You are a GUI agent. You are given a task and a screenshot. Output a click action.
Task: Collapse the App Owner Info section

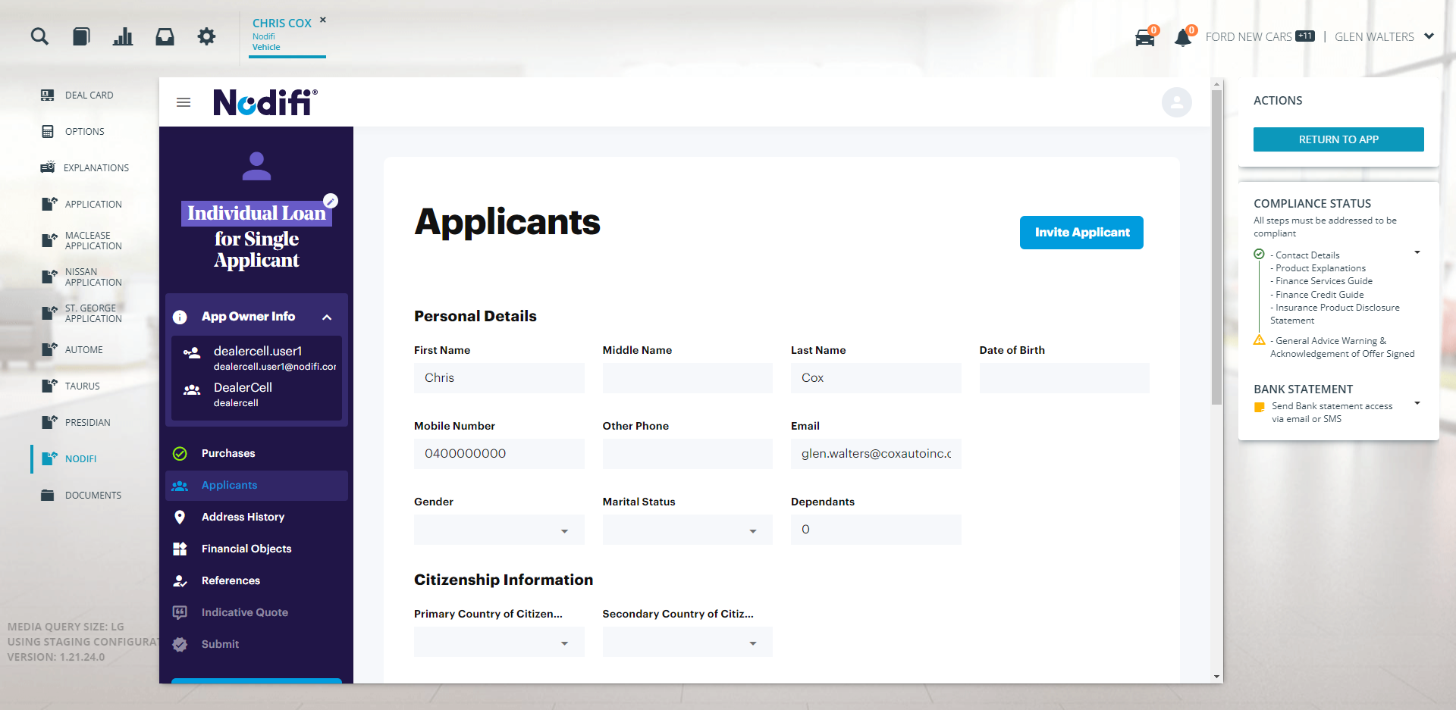tap(327, 317)
